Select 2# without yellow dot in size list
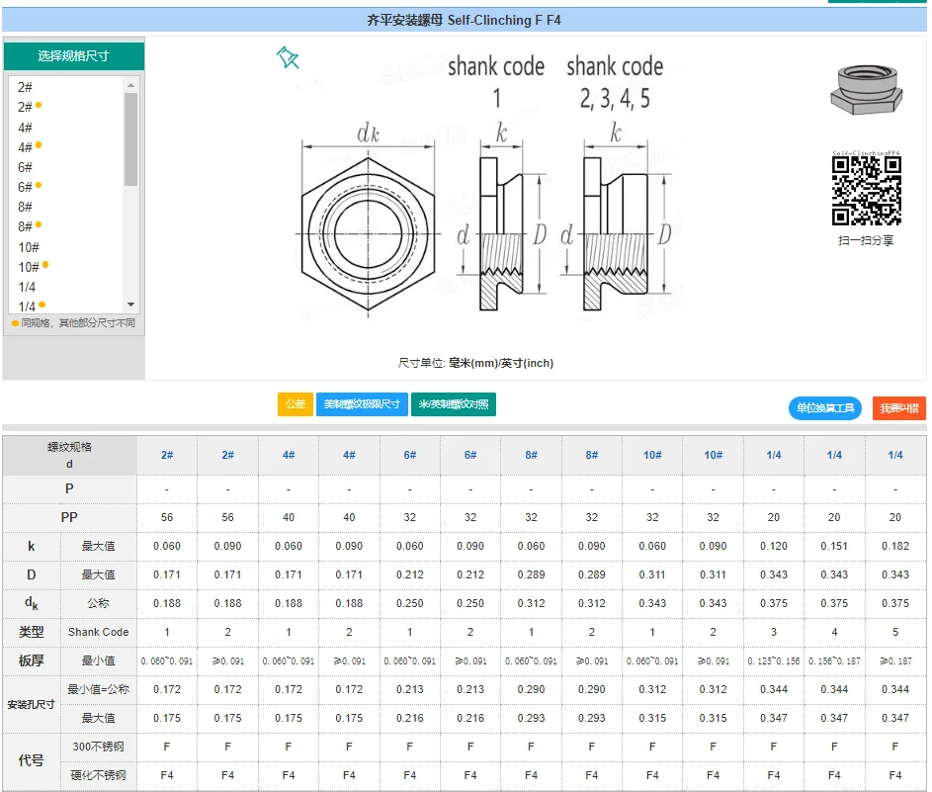 [x=25, y=87]
